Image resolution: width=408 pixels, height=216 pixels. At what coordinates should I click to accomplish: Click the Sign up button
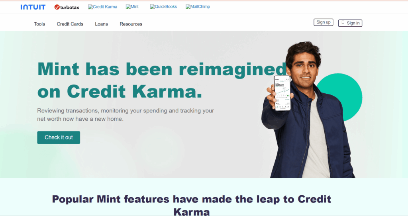(324, 22)
